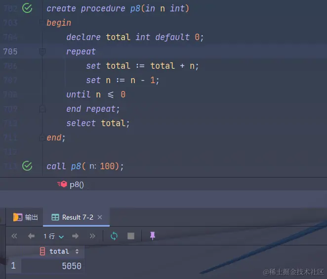Click the reload page refresh icon
Image resolution: width=327 pixels, height=279 pixels.
click(x=114, y=236)
